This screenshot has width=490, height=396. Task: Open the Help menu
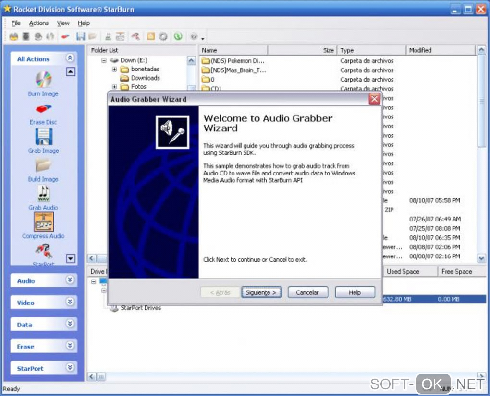(84, 23)
